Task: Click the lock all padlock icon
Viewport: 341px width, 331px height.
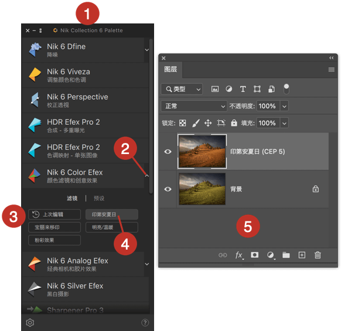Action: [x=234, y=123]
